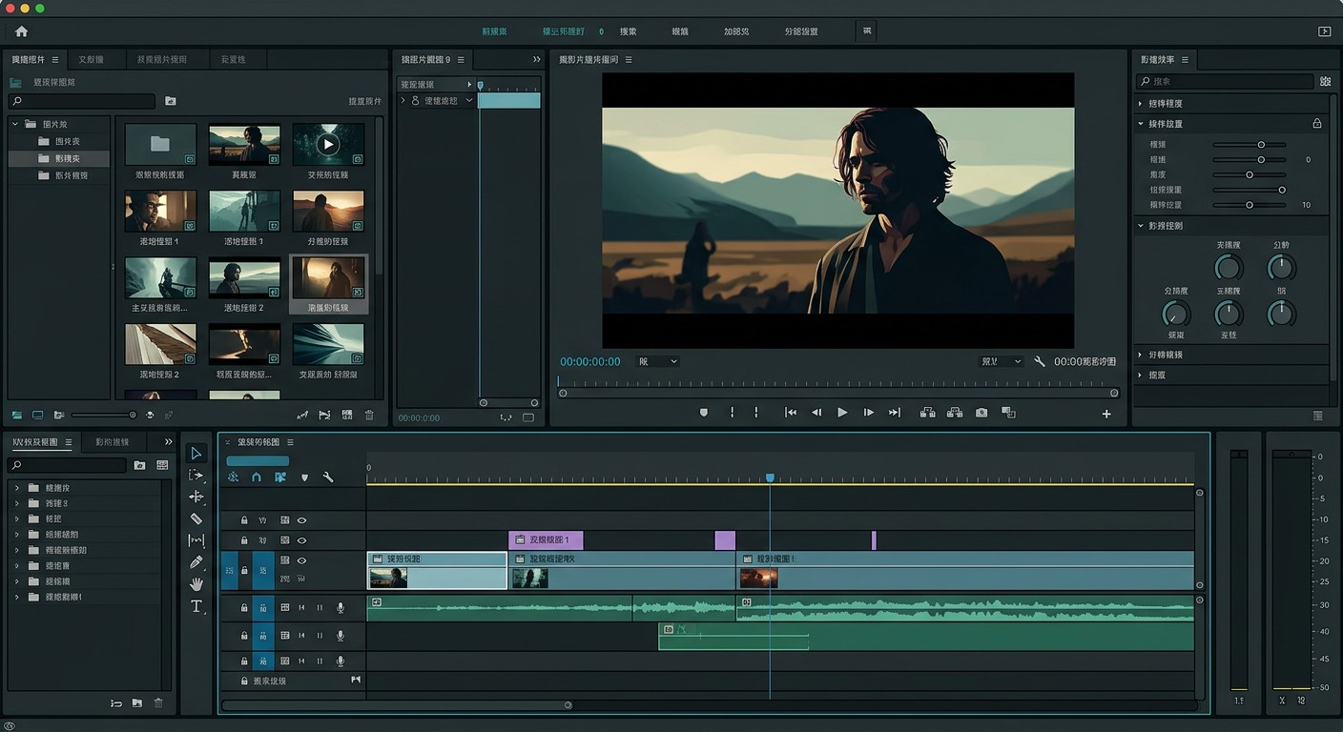Lock the first audio track

[x=244, y=607]
